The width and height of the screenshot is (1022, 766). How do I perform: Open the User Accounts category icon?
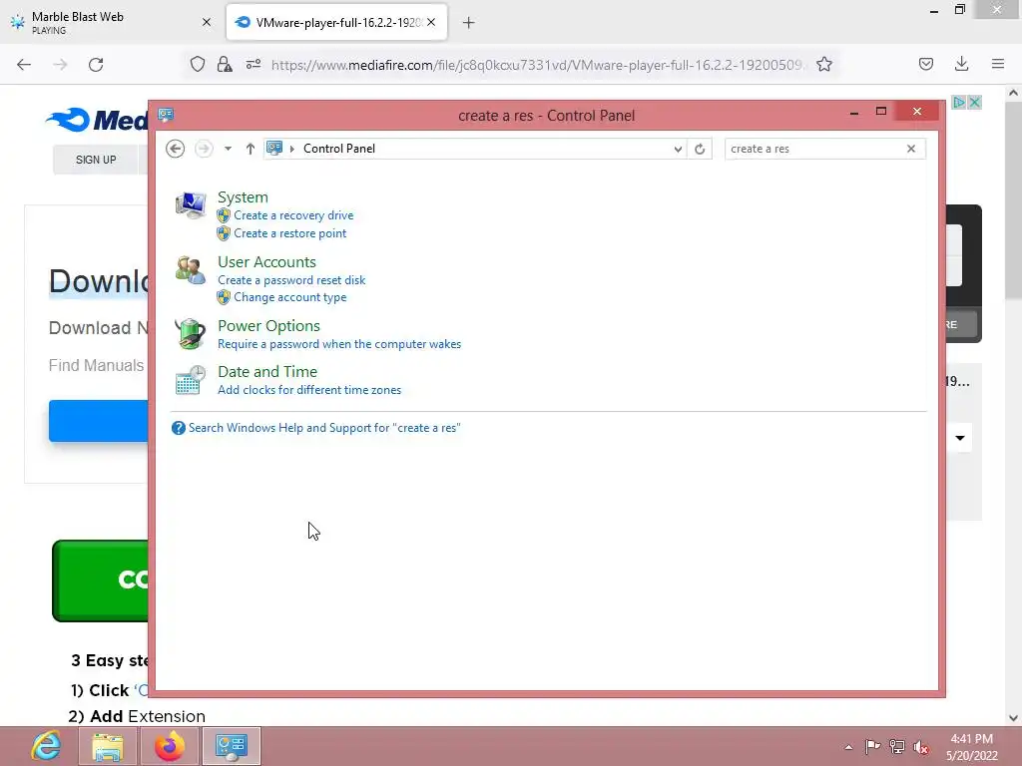click(x=191, y=270)
